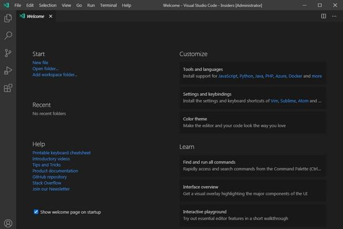Open the Interactive playground card
Screen dimensions: 343x229
click(253, 215)
